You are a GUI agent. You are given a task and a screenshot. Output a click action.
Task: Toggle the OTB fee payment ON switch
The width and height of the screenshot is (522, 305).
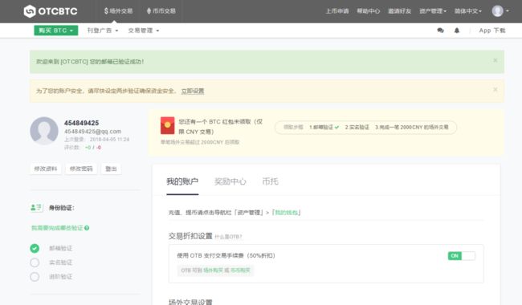462,256
